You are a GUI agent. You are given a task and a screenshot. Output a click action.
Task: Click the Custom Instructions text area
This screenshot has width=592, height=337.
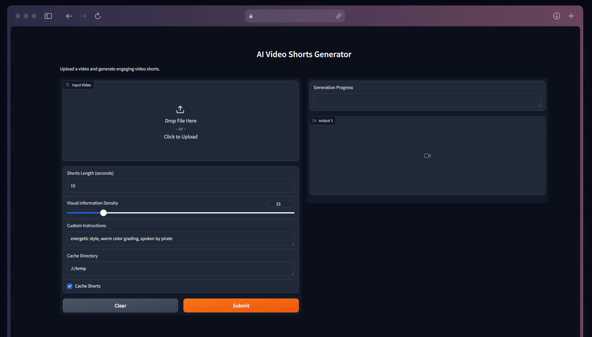tap(180, 238)
